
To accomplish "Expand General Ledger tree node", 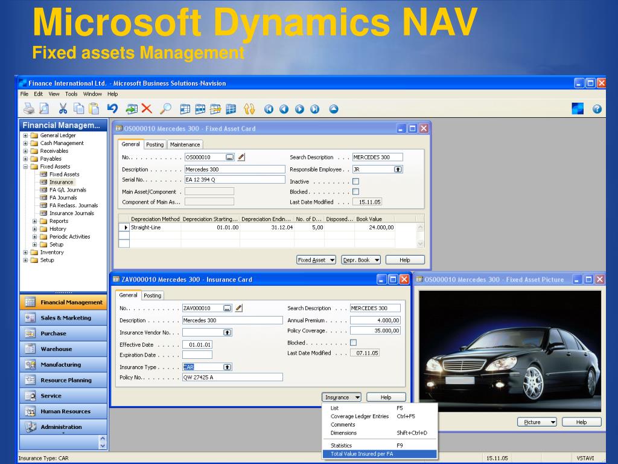I will click(x=25, y=135).
